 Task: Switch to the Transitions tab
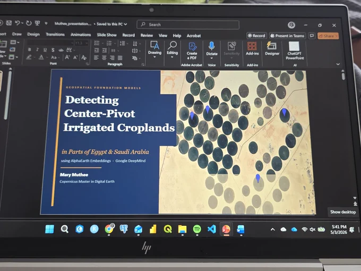(55, 35)
